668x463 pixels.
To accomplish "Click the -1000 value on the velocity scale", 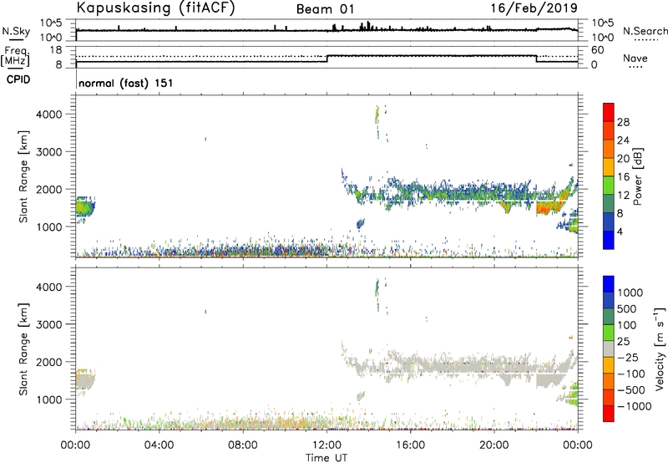I will [634, 406].
